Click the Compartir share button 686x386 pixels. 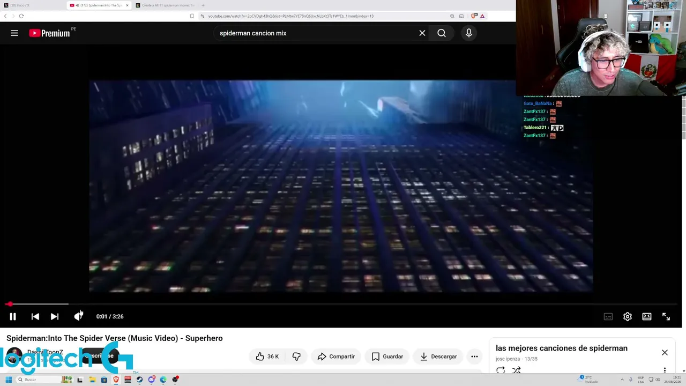(x=336, y=357)
